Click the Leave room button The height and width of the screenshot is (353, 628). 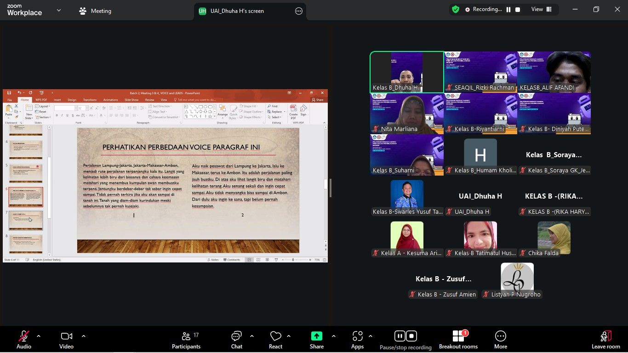[x=605, y=340]
